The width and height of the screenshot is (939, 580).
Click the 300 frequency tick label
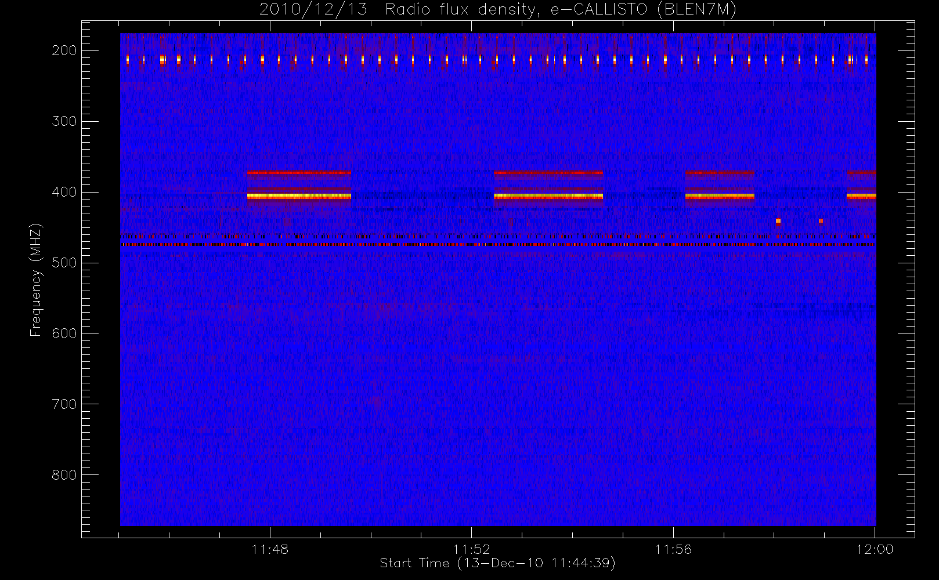coord(64,121)
